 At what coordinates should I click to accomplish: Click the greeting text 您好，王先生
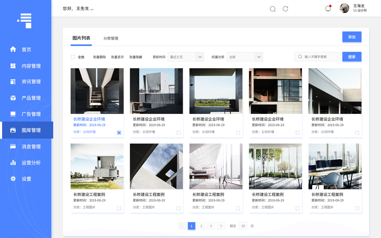78,8
